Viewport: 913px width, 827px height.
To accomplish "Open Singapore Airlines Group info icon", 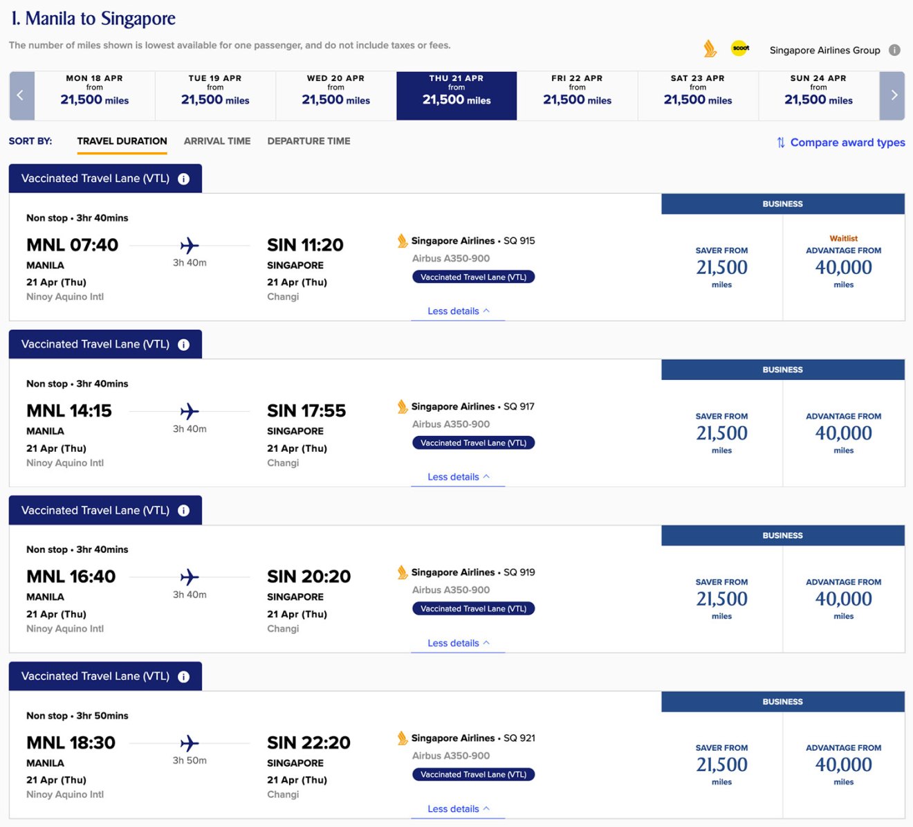I will (x=894, y=50).
